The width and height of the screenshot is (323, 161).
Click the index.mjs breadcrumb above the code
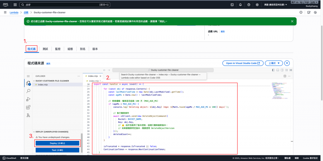[x=94, y=81]
